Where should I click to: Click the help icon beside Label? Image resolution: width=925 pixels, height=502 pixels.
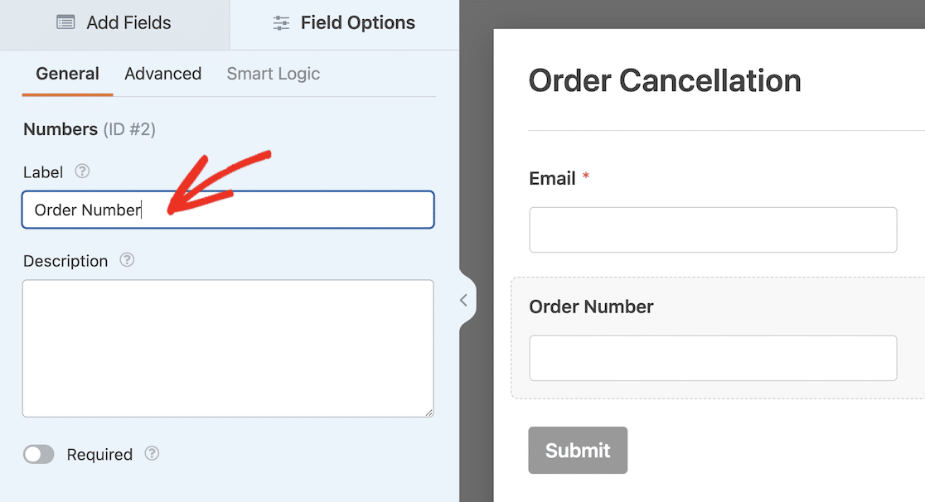[82, 172]
